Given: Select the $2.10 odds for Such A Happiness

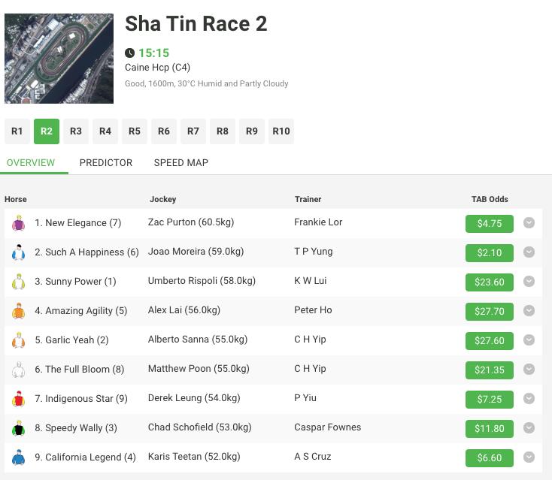Looking at the screenshot, I should (x=490, y=252).
